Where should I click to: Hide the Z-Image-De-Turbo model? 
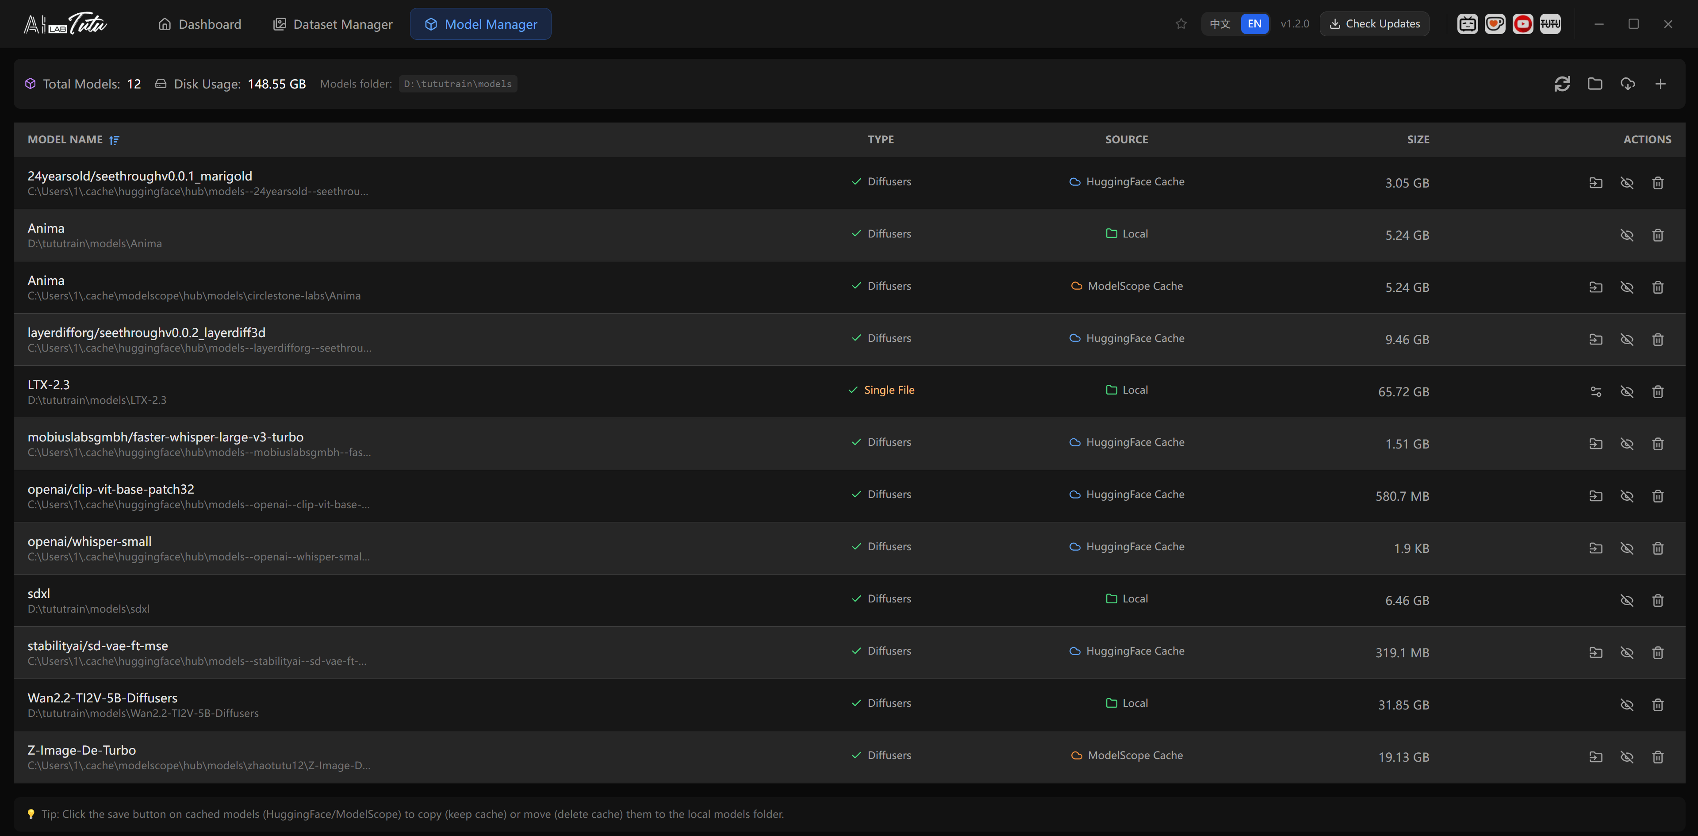pyautogui.click(x=1626, y=756)
